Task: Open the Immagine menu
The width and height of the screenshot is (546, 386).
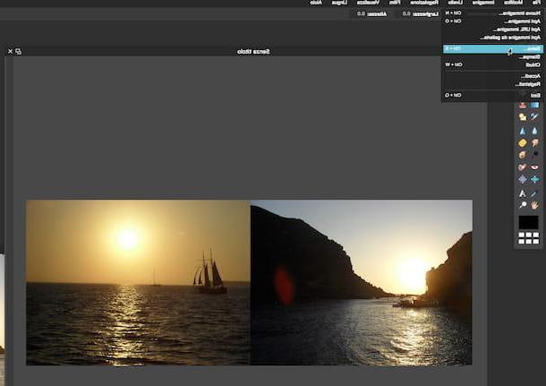Action: click(x=483, y=3)
